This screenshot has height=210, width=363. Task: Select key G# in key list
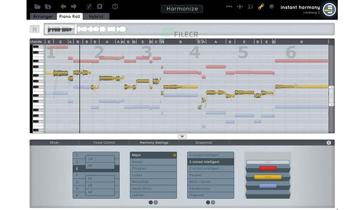tap(100, 185)
